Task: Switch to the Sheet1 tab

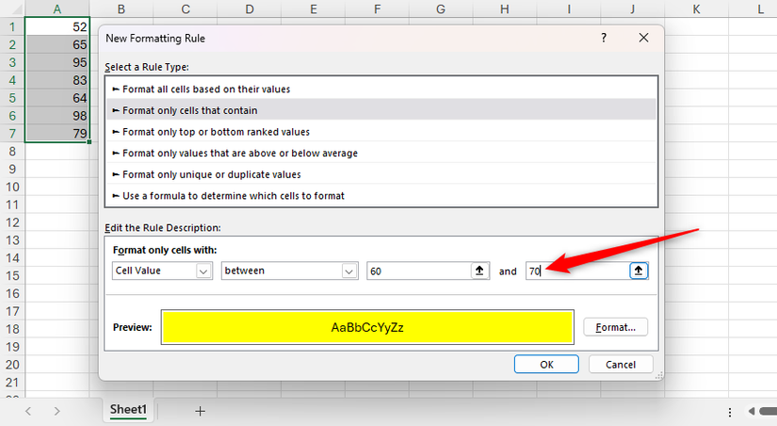Action: pyautogui.click(x=128, y=410)
